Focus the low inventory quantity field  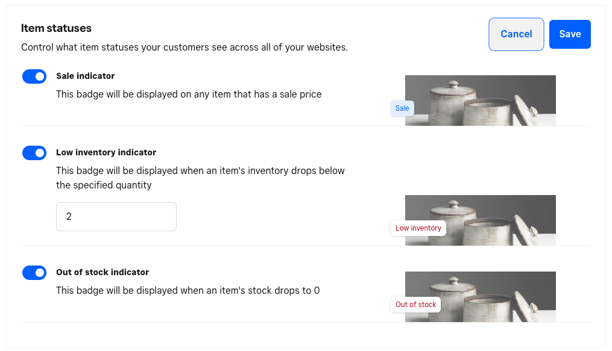116,217
